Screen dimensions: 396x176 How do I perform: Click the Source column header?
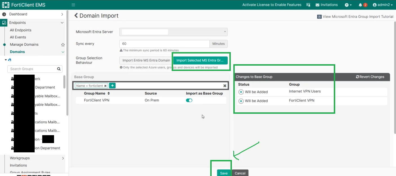pyautogui.click(x=151, y=93)
